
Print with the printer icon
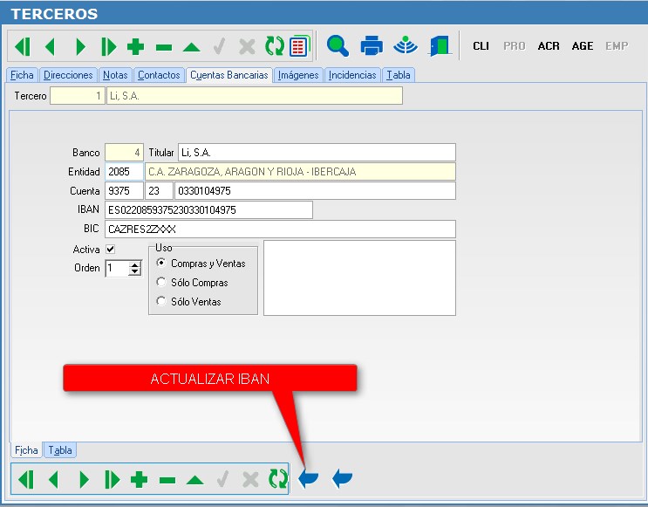[x=372, y=45]
